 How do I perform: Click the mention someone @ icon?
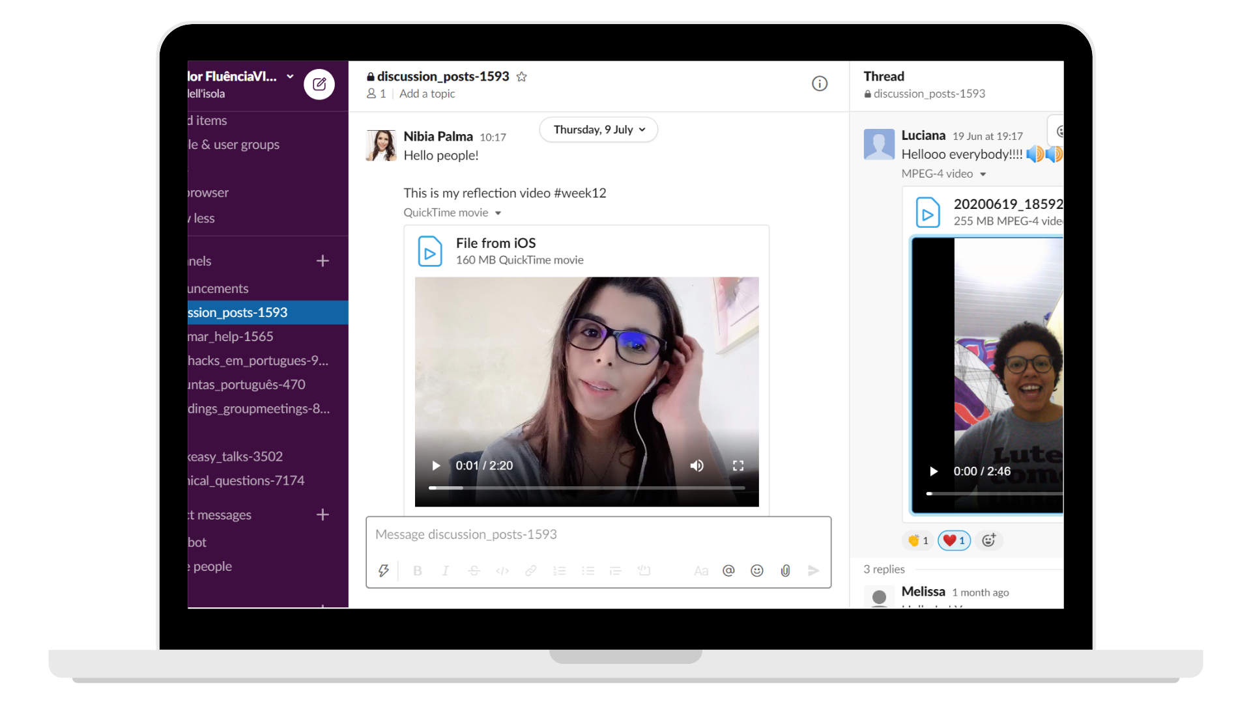728,571
